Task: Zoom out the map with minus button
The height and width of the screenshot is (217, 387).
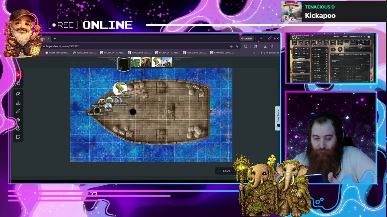Action: click(218, 171)
